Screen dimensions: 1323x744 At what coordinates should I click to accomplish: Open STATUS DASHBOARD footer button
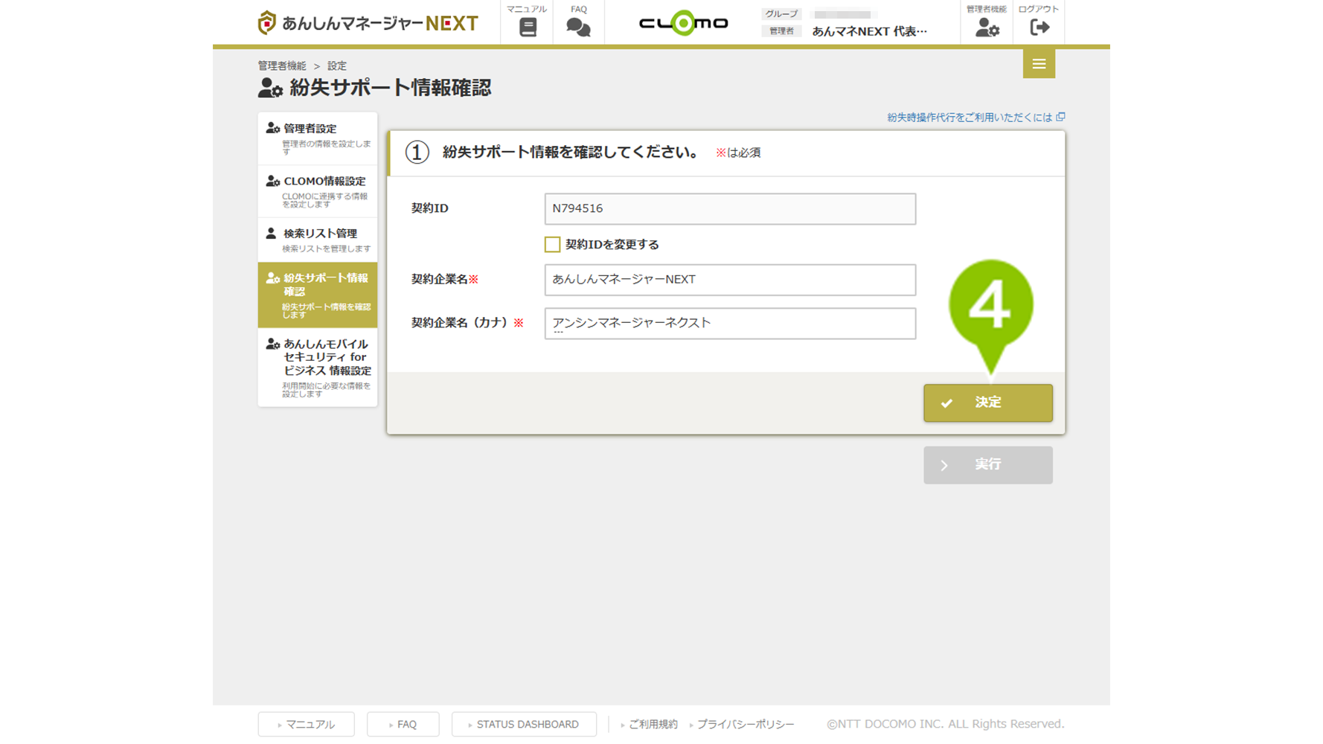524,724
